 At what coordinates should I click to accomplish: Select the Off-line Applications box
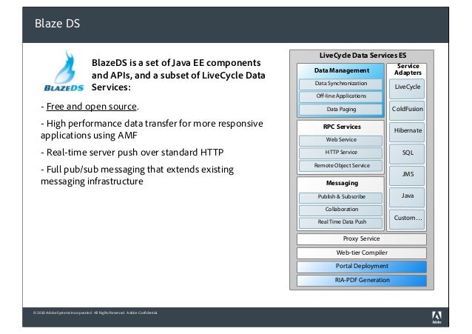tap(341, 96)
